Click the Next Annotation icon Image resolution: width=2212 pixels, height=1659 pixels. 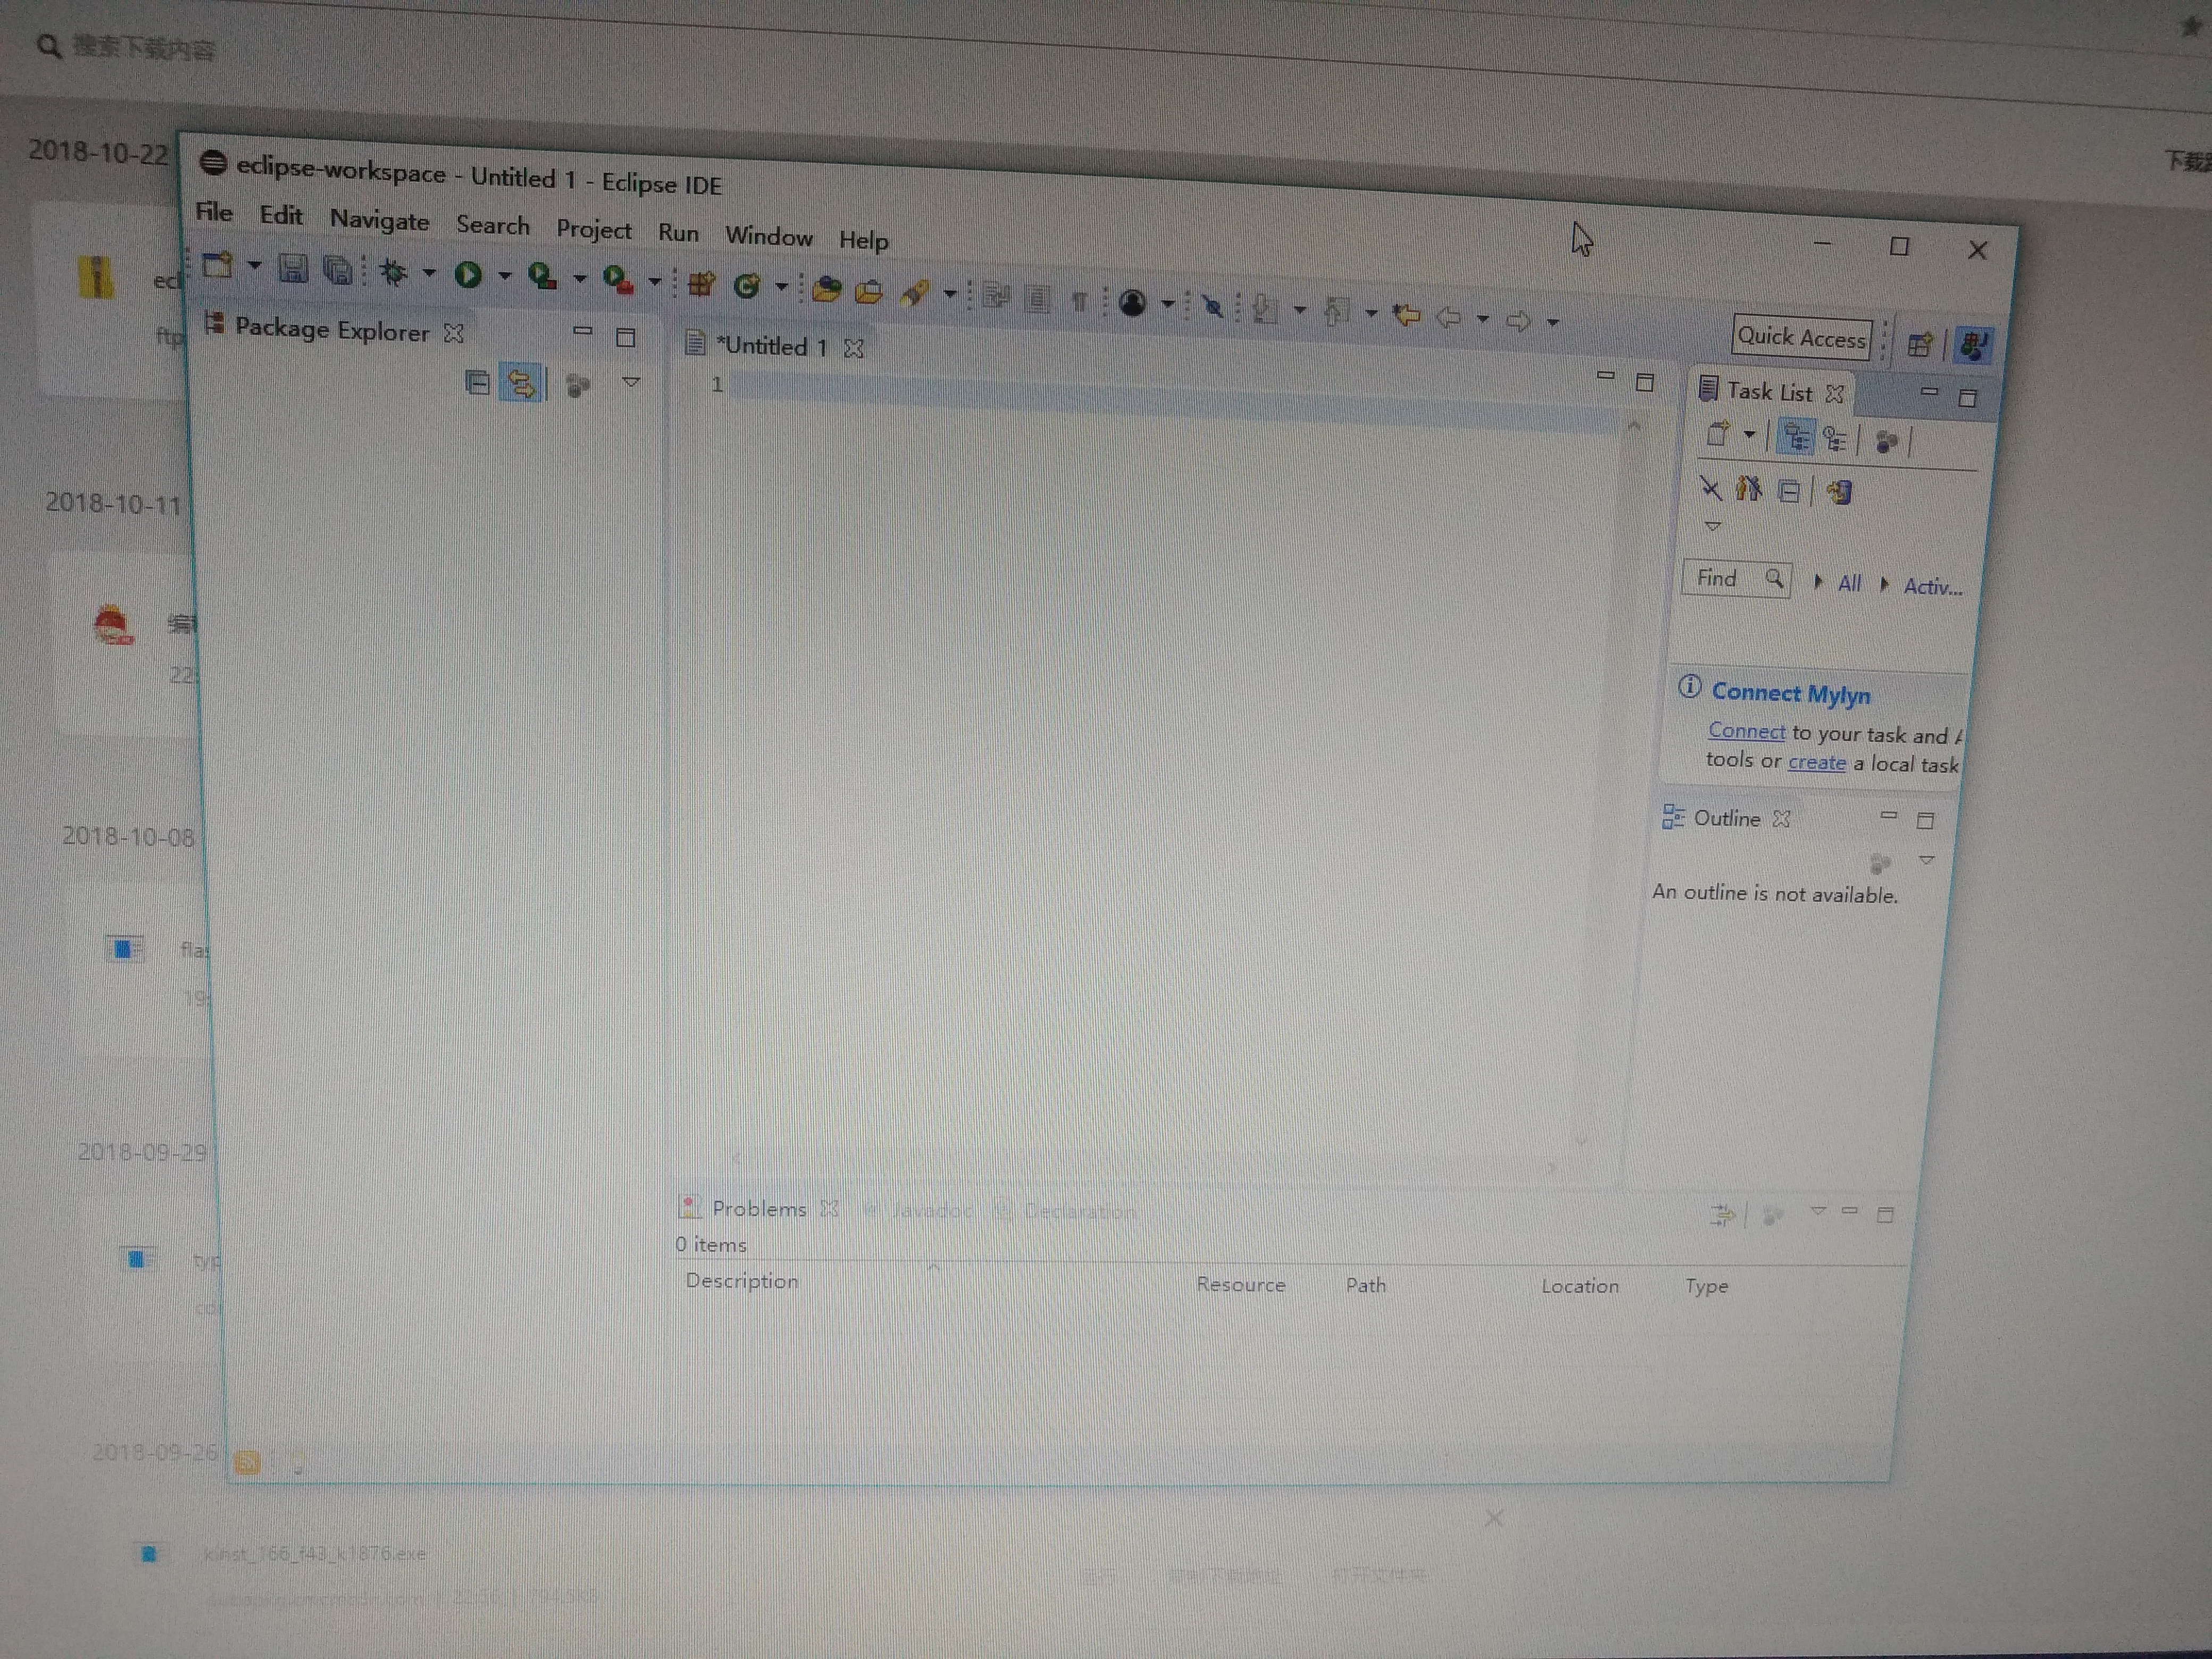coord(1266,309)
